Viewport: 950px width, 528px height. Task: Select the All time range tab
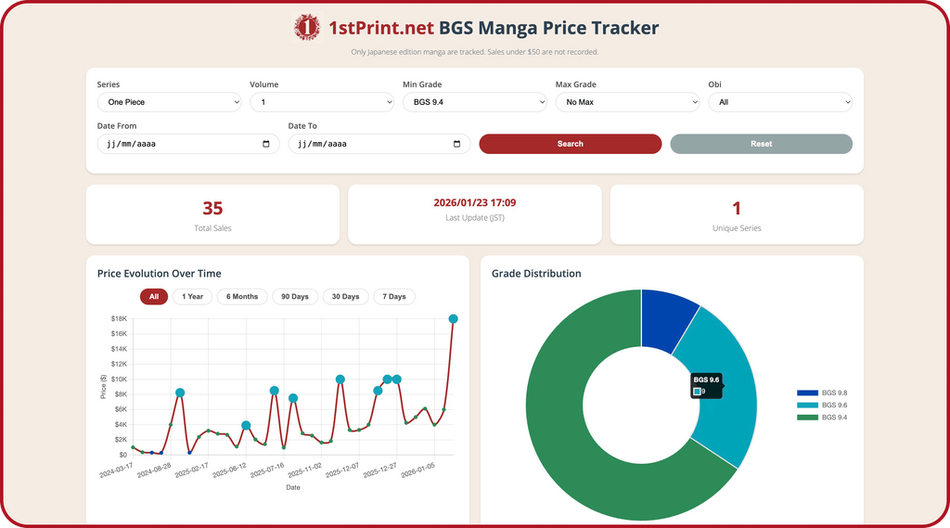[x=154, y=296]
